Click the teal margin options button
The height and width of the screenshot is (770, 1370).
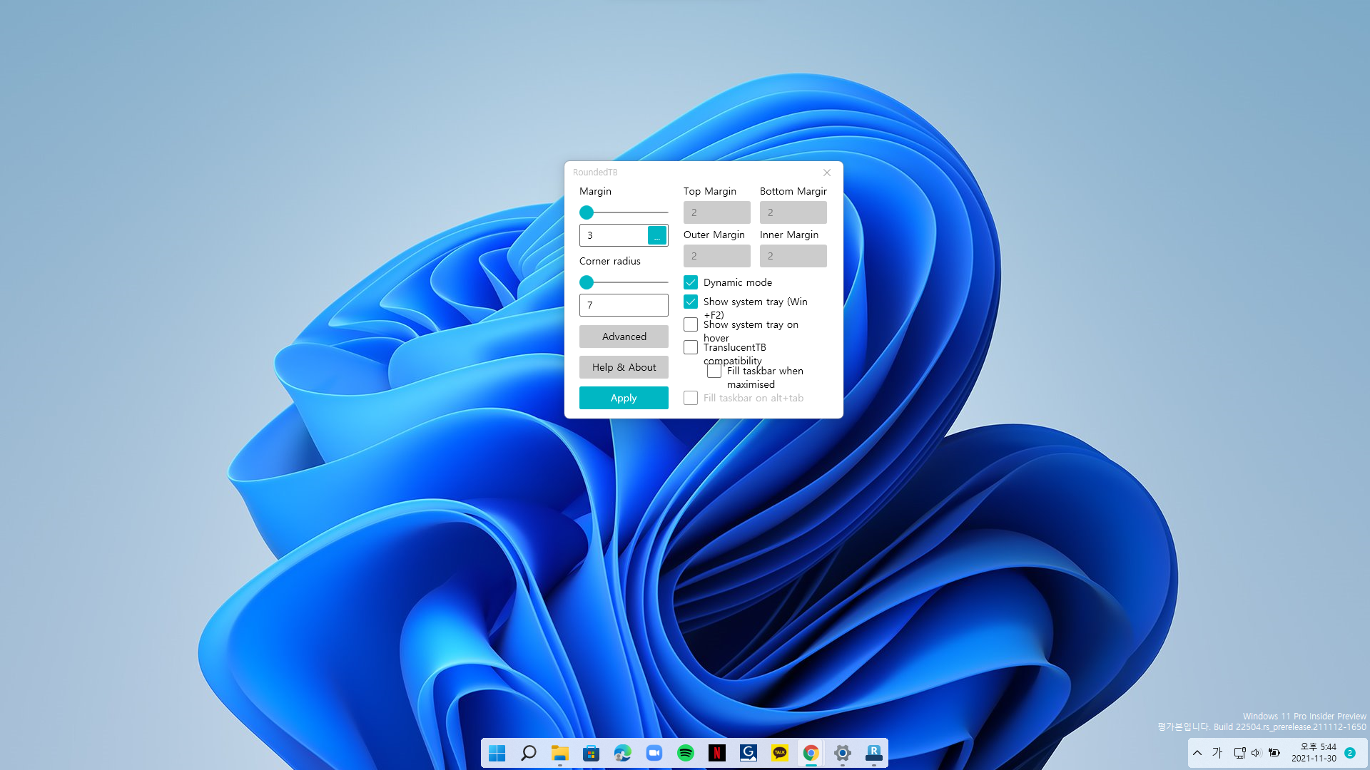pyautogui.click(x=656, y=235)
